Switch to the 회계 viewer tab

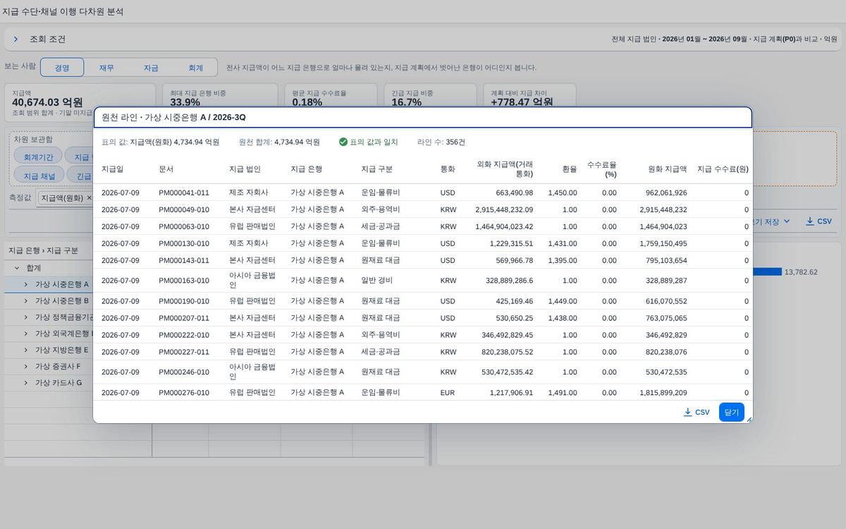(195, 68)
